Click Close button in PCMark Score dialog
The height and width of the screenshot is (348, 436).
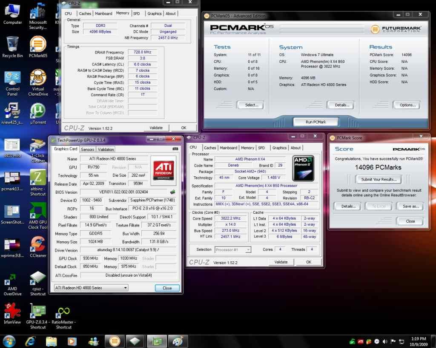(x=410, y=221)
